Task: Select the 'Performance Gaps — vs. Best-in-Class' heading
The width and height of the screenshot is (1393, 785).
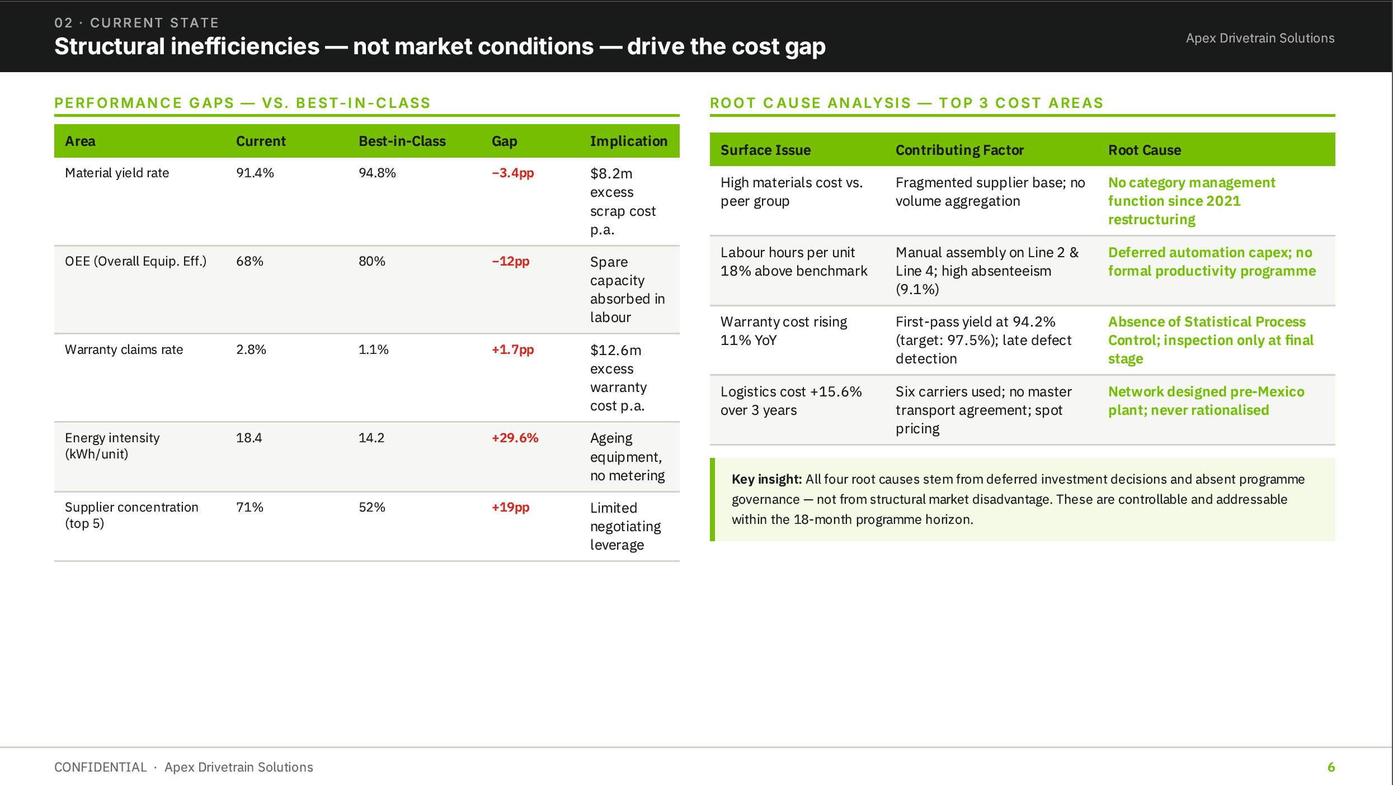Action: pyautogui.click(x=242, y=103)
